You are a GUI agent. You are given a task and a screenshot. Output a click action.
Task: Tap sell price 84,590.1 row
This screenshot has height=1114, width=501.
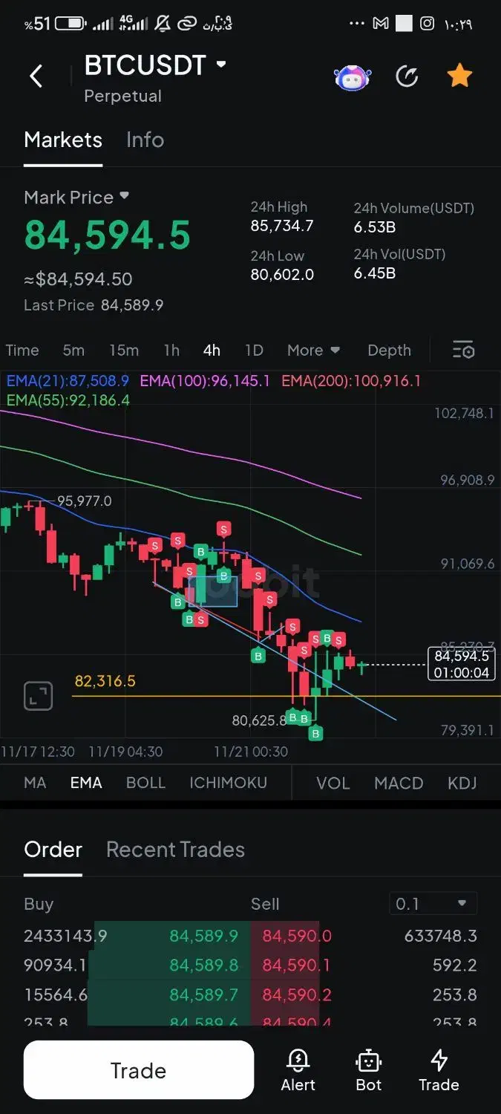coord(297,965)
